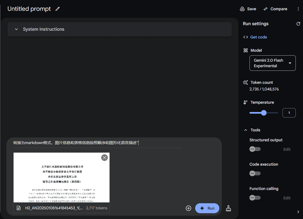Screen dimensions: 303x219
Task: Click the 2,735 / 1,048,576 token count
Action: pyautogui.click(x=264, y=89)
